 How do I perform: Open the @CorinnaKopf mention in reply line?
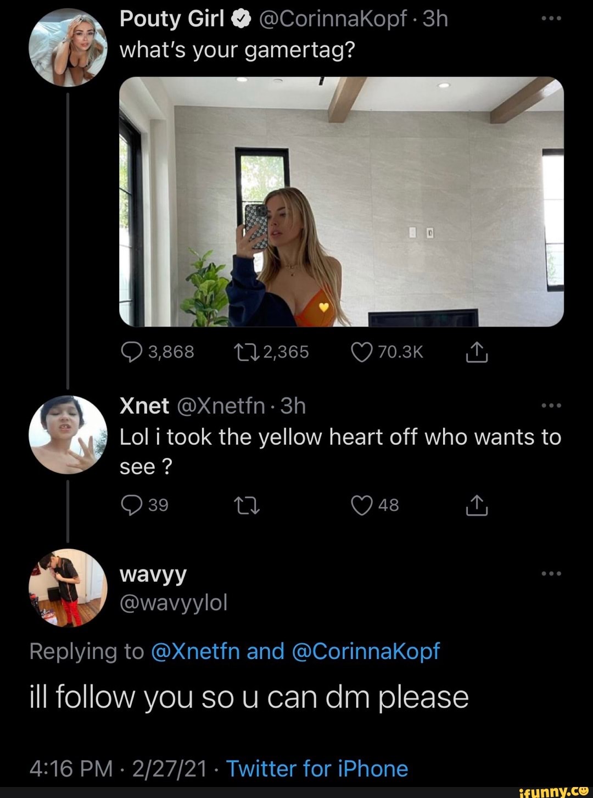tap(366, 651)
